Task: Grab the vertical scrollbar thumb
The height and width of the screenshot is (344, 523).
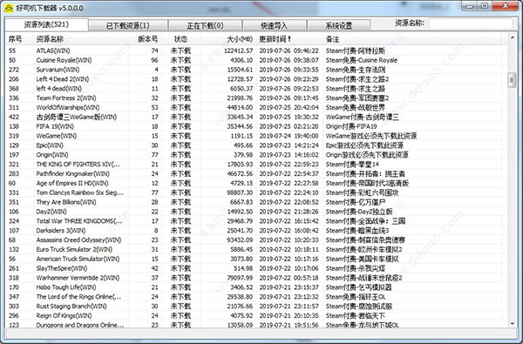Action: (512, 80)
